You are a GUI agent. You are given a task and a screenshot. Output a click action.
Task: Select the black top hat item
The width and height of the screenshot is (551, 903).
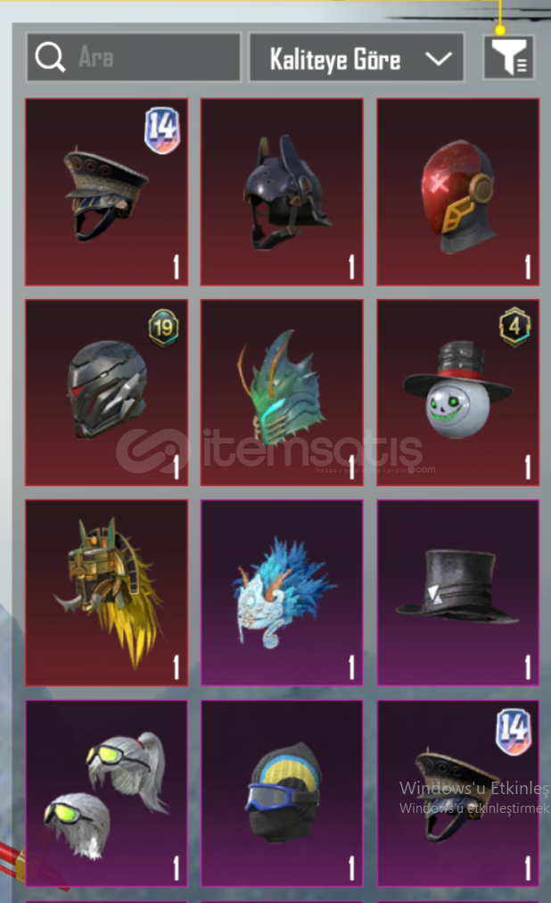457,592
